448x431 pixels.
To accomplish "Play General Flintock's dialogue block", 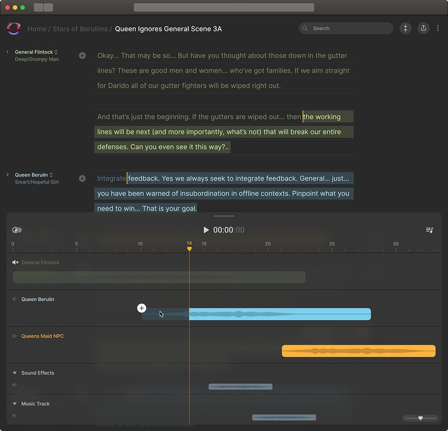I will coord(82,56).
